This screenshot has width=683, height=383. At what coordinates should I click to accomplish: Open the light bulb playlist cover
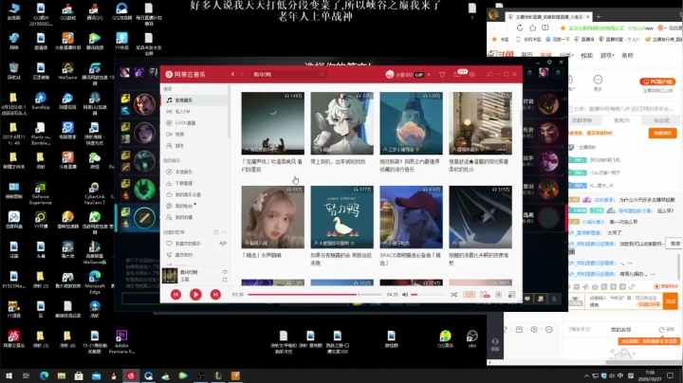point(411,123)
